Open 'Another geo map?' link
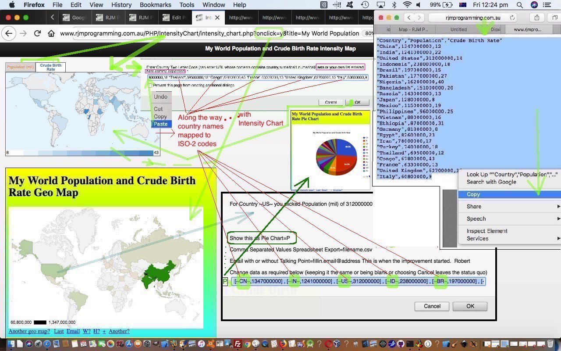561x351 pixels. 29,331
